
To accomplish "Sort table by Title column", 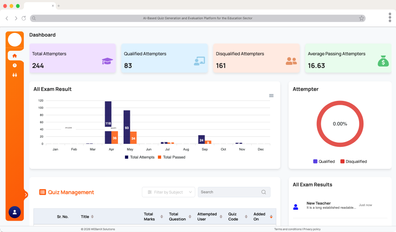I will pos(92,217).
